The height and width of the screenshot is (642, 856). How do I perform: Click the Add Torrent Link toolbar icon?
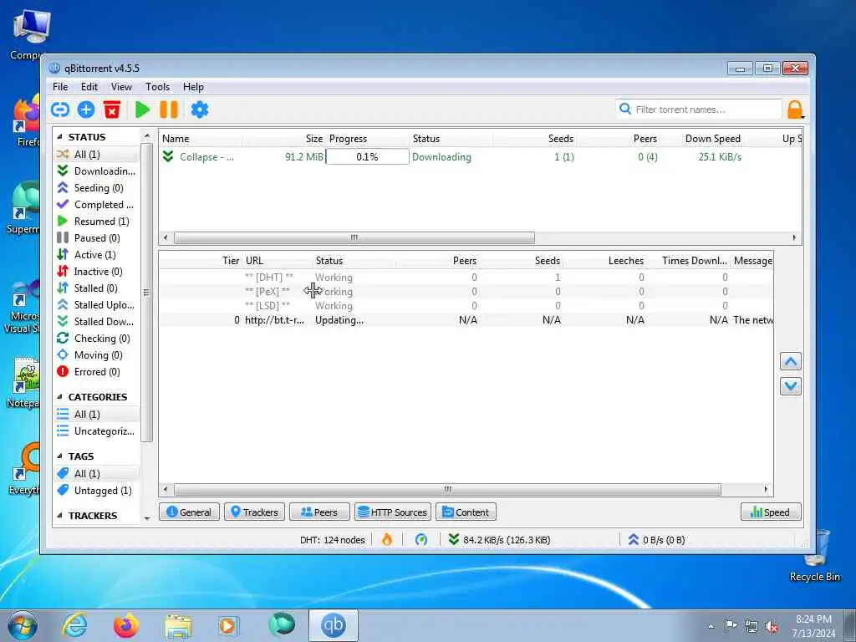tap(60, 110)
